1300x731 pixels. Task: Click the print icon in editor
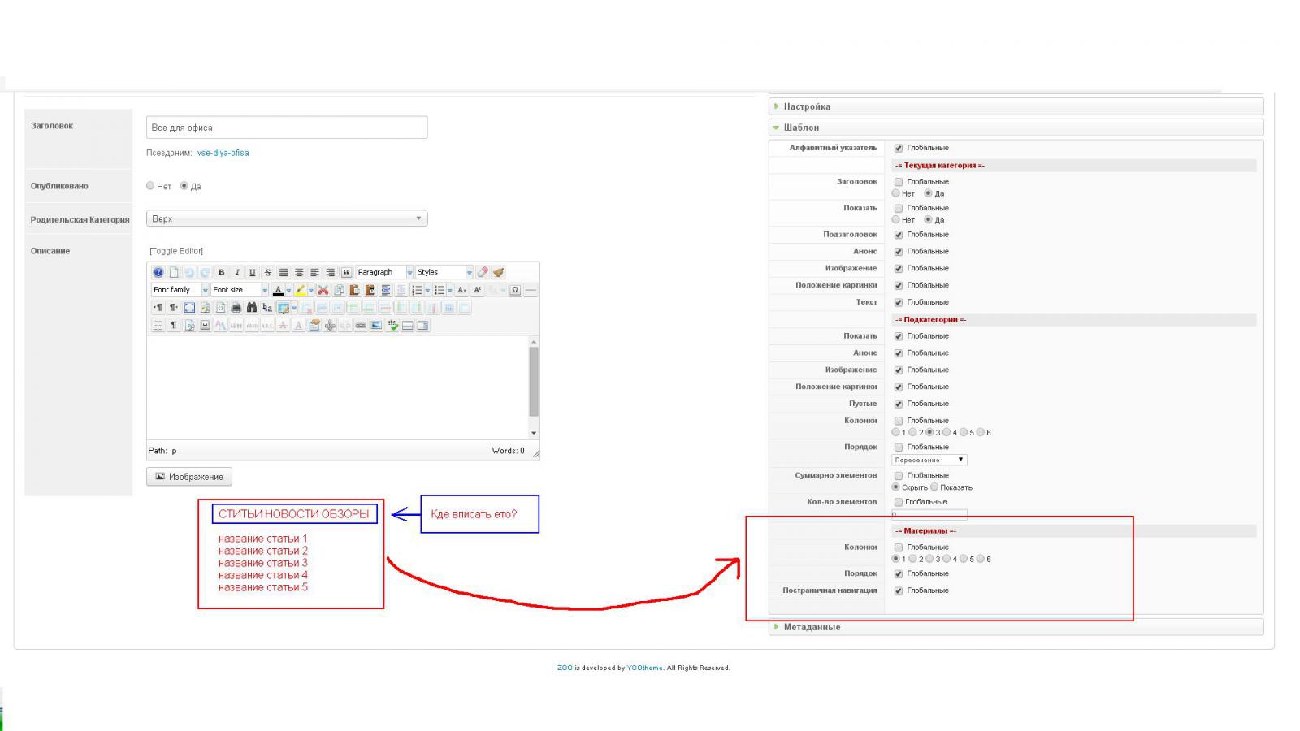coord(236,308)
